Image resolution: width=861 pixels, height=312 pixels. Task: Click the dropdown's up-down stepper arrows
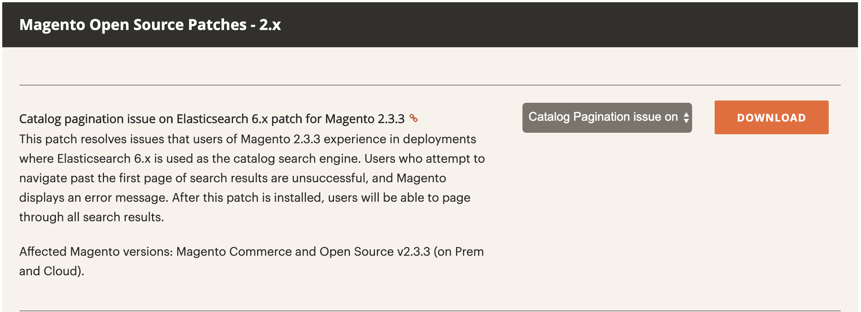point(686,118)
